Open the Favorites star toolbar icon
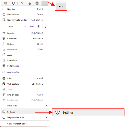The width and height of the screenshot is (127, 127). coord(22,3)
